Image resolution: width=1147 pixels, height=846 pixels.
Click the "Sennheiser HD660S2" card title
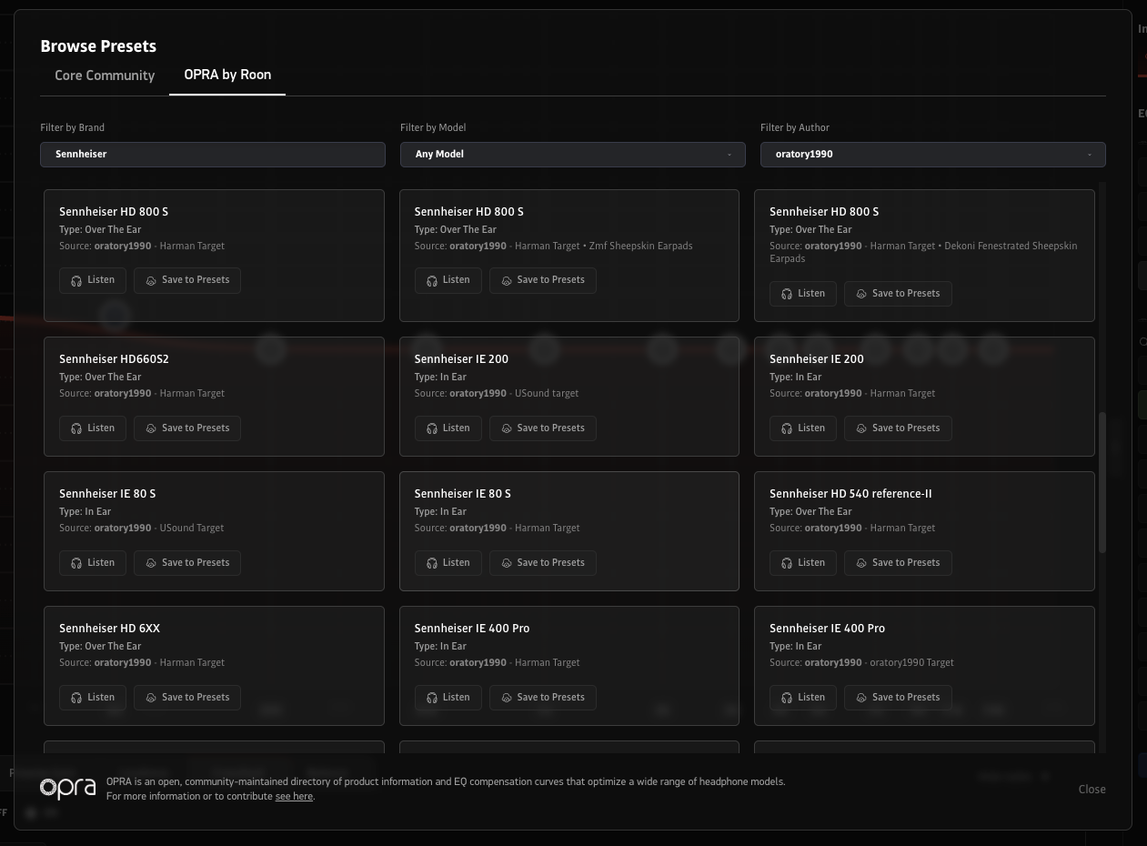114,359
